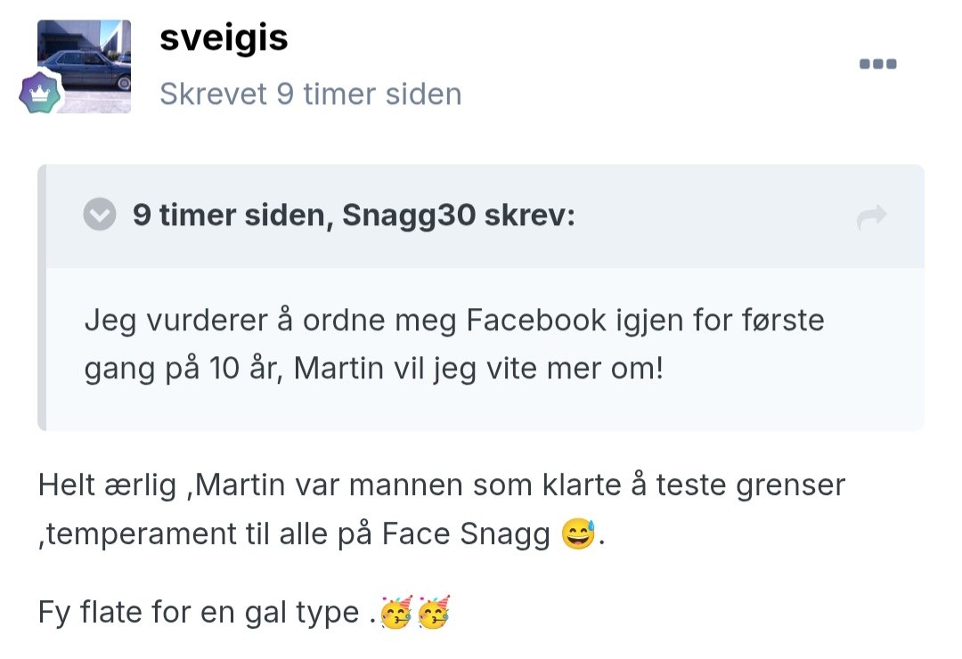
Task: Click the reply line starting "Helt ærlig"
Action: click(x=441, y=485)
